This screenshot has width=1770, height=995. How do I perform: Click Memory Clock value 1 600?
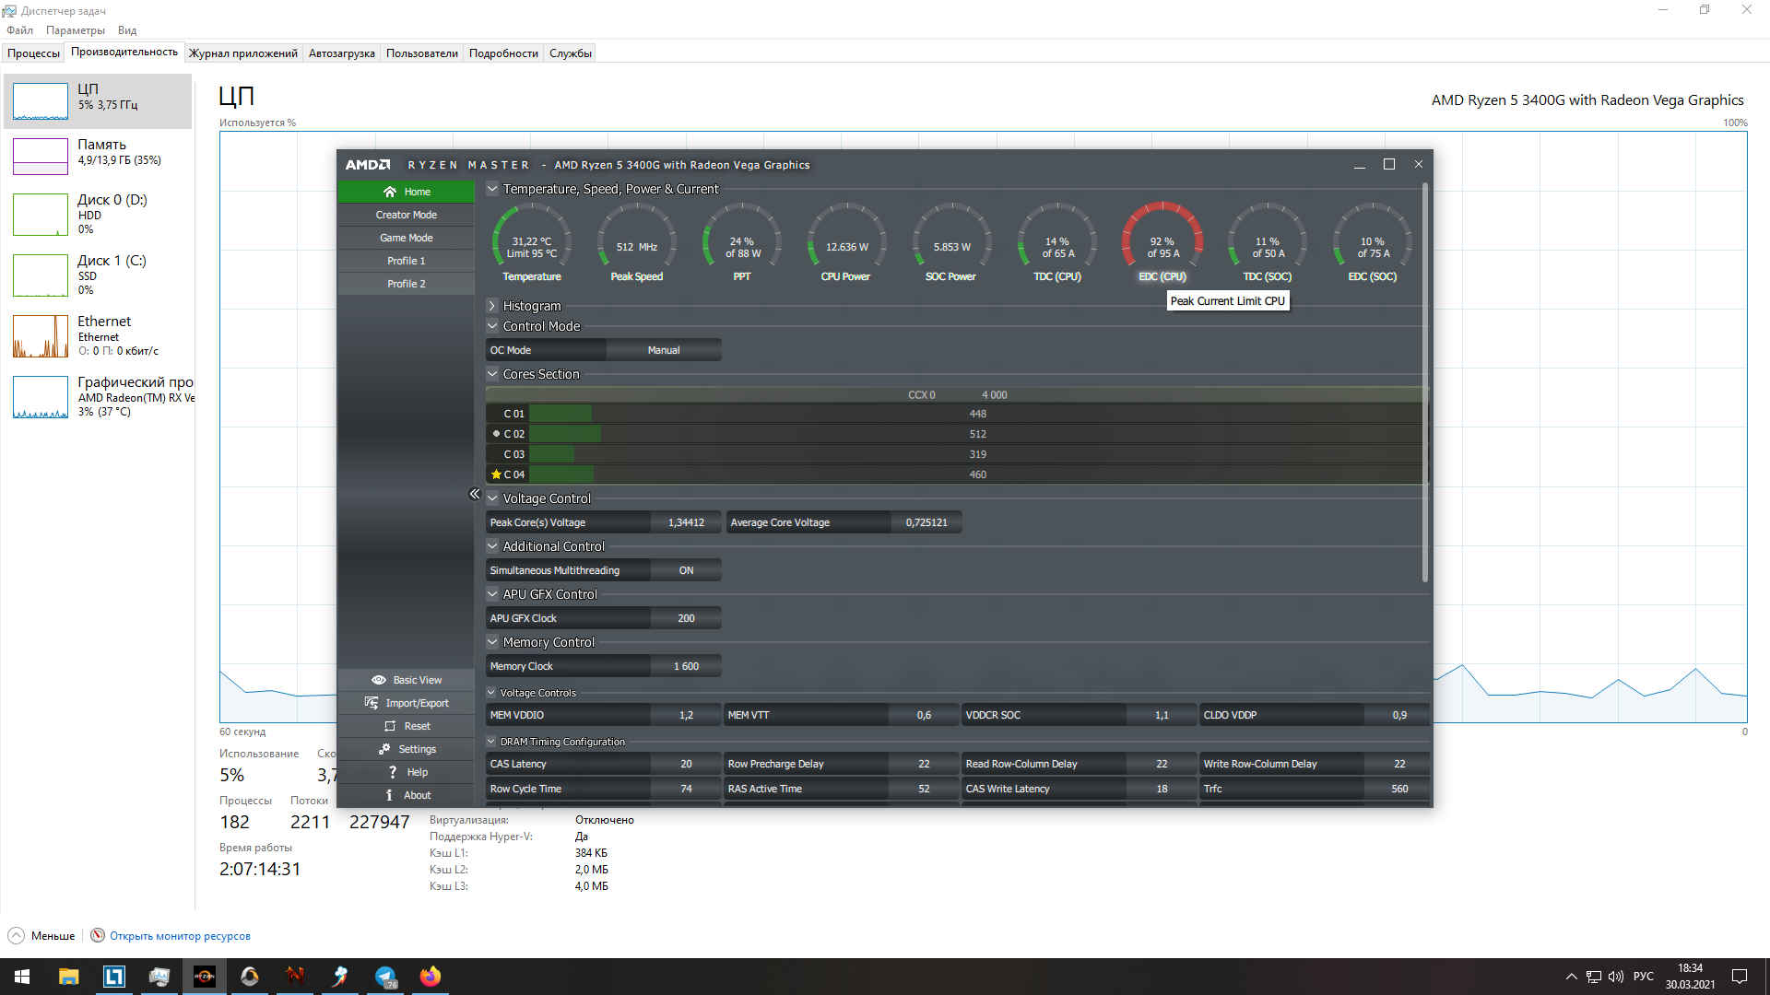[686, 666]
